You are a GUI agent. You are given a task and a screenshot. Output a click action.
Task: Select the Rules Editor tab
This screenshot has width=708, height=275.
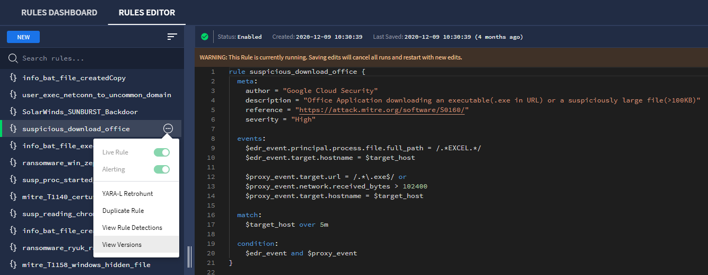point(147,12)
